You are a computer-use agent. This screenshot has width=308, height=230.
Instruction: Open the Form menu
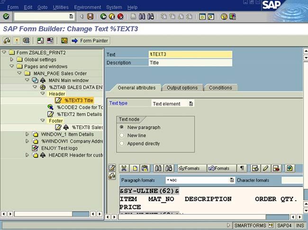point(13,7)
